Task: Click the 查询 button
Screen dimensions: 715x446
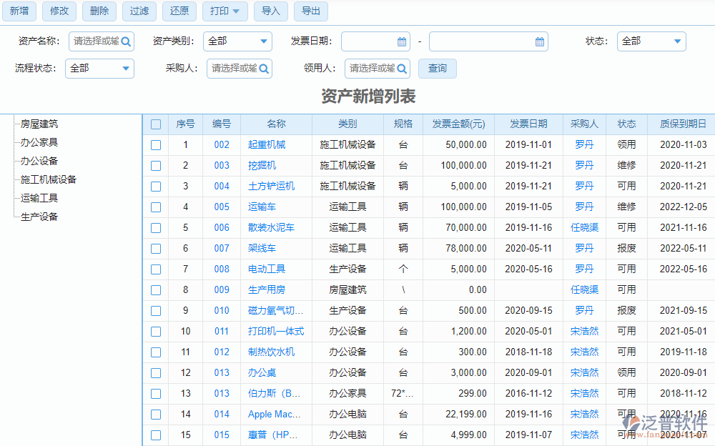Action: 437,69
